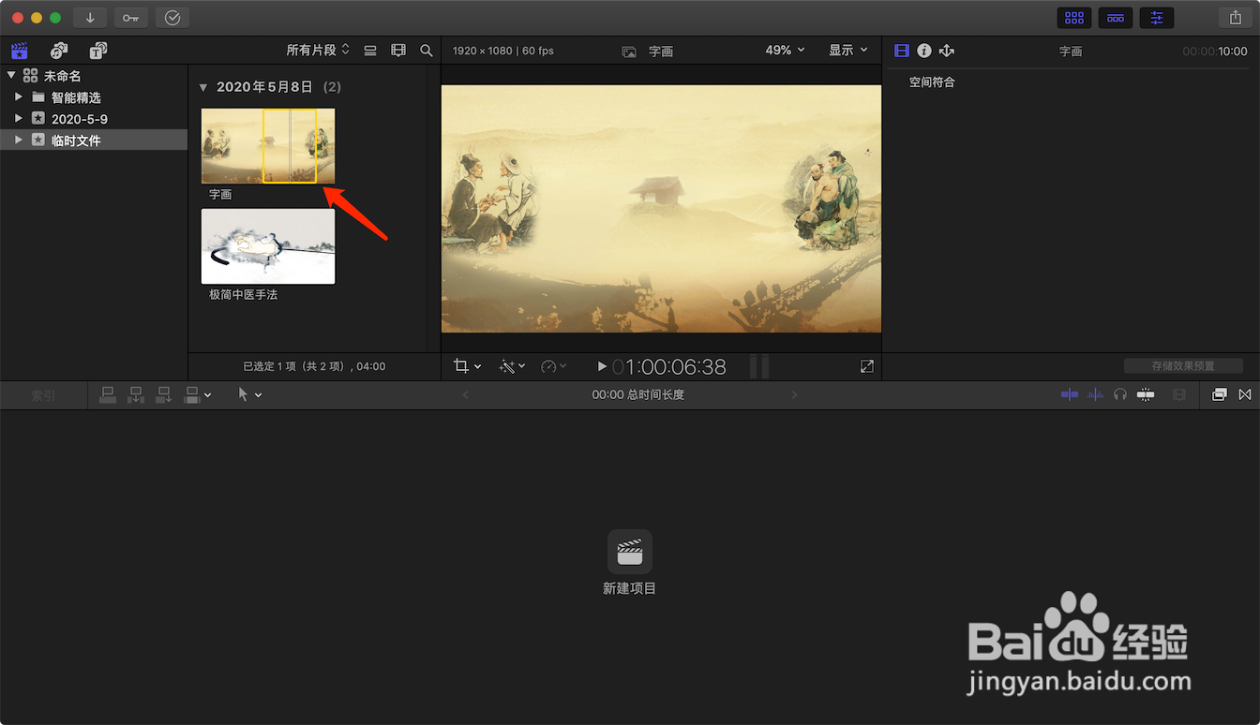Image resolution: width=1260 pixels, height=725 pixels.
Task: Go back in timeline history arrow
Action: 466,395
